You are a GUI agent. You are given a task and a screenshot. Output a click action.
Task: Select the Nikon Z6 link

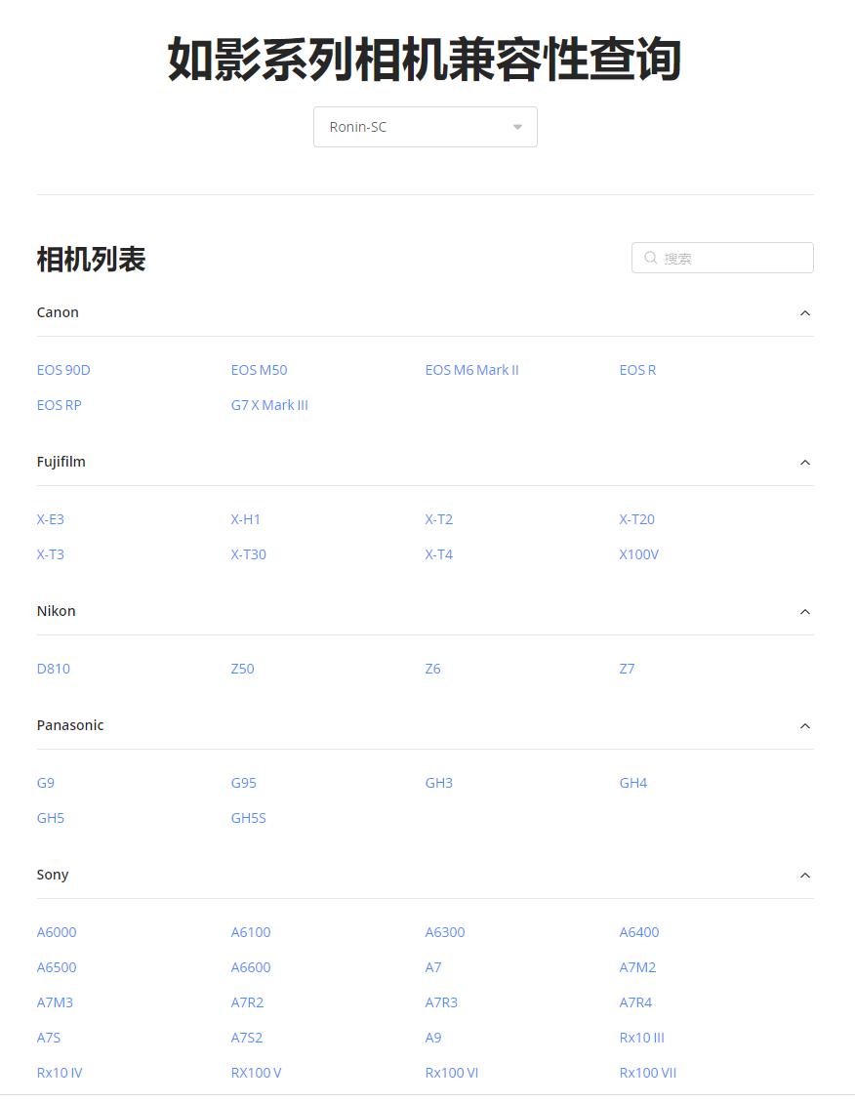coord(432,669)
